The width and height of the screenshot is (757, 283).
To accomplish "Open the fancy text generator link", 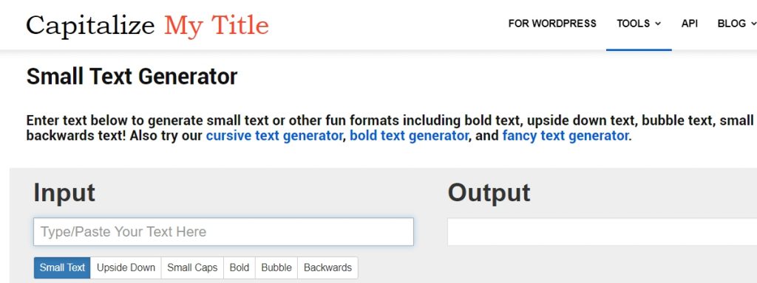I will click(x=566, y=136).
